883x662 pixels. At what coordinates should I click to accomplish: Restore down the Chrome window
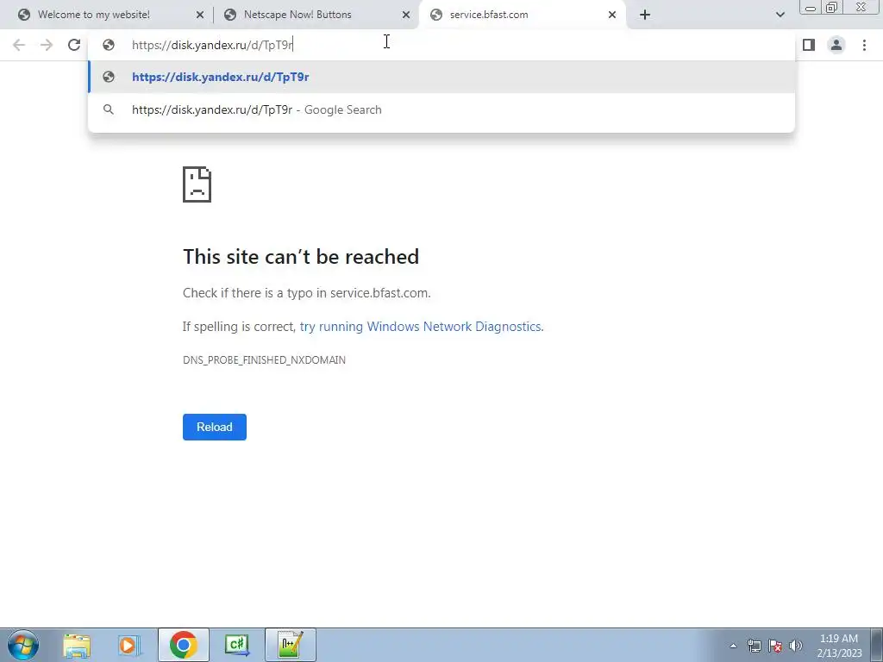(x=832, y=7)
